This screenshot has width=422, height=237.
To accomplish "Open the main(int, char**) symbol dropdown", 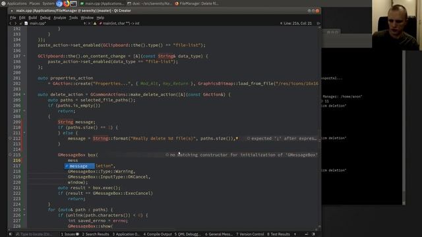I will click(120, 24).
